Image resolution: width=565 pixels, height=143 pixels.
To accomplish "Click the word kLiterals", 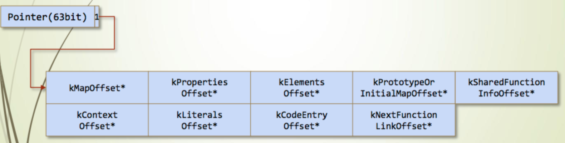I will point(200,115).
